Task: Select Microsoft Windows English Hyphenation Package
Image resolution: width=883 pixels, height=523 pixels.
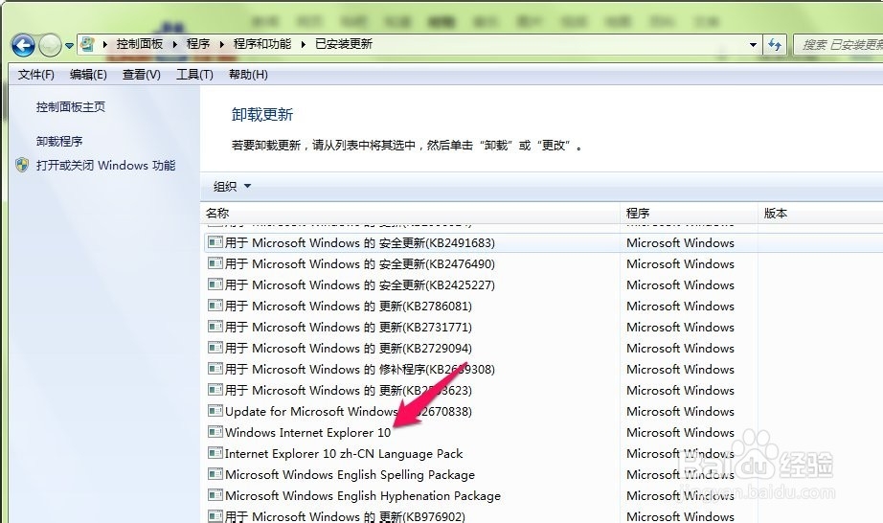Action: click(542, 496)
